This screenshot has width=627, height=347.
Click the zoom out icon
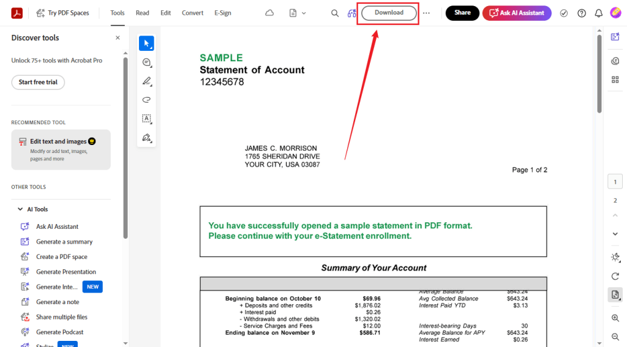(615, 337)
